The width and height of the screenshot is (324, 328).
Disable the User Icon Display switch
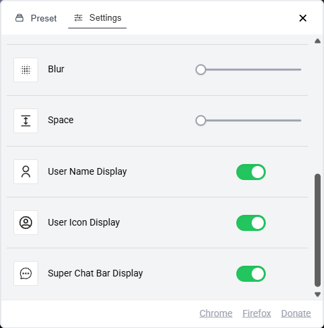pos(251,223)
